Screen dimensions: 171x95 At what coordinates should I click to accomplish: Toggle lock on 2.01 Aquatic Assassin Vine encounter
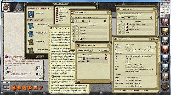[109, 45]
